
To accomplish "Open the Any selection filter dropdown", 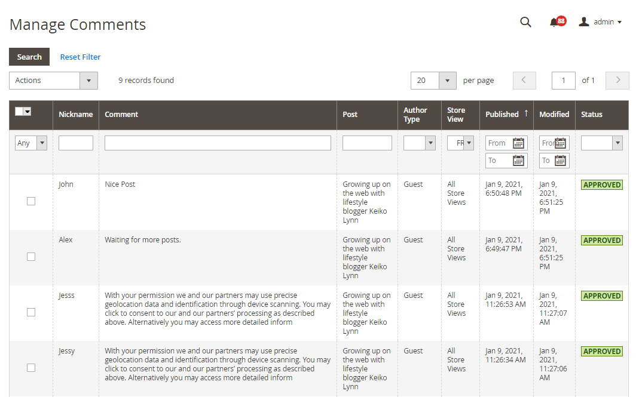I will [31, 143].
